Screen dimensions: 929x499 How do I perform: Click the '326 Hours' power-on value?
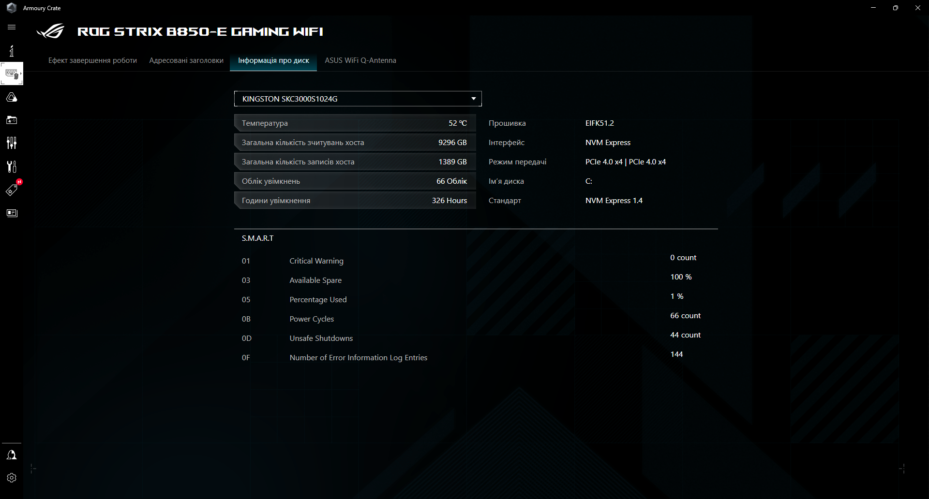coord(450,201)
